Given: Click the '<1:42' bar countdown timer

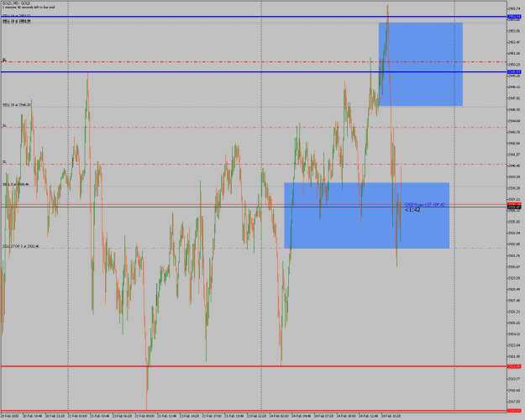Looking at the screenshot, I should point(412,210).
